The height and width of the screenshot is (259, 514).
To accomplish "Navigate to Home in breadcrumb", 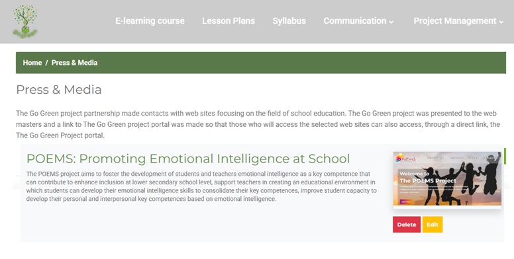I will click(32, 63).
